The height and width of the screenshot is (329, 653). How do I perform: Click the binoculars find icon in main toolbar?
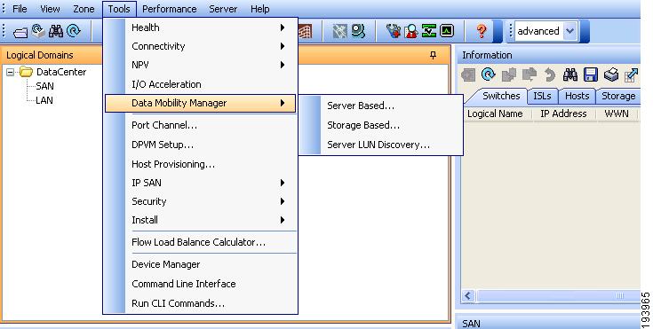(56, 31)
